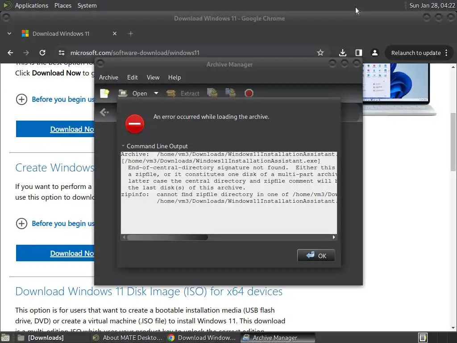
Task: Open the Help menu in Archive Manager
Action: (174, 77)
